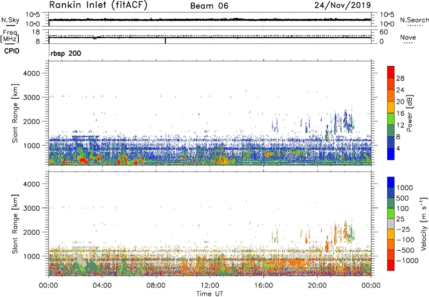Image resolution: width=429 pixels, height=297 pixels.
Task: Select the "Freq. [MHz]" axis label
Action: point(10,36)
